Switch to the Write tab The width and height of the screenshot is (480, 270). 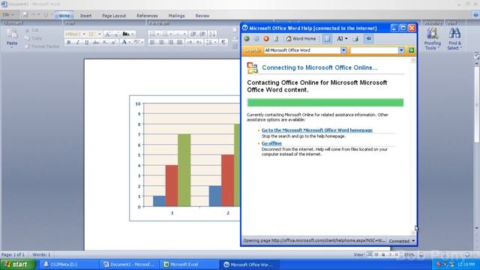click(x=64, y=16)
